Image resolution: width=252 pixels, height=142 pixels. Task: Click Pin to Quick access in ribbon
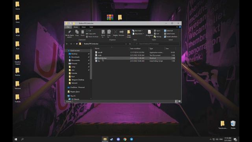pos(69,34)
